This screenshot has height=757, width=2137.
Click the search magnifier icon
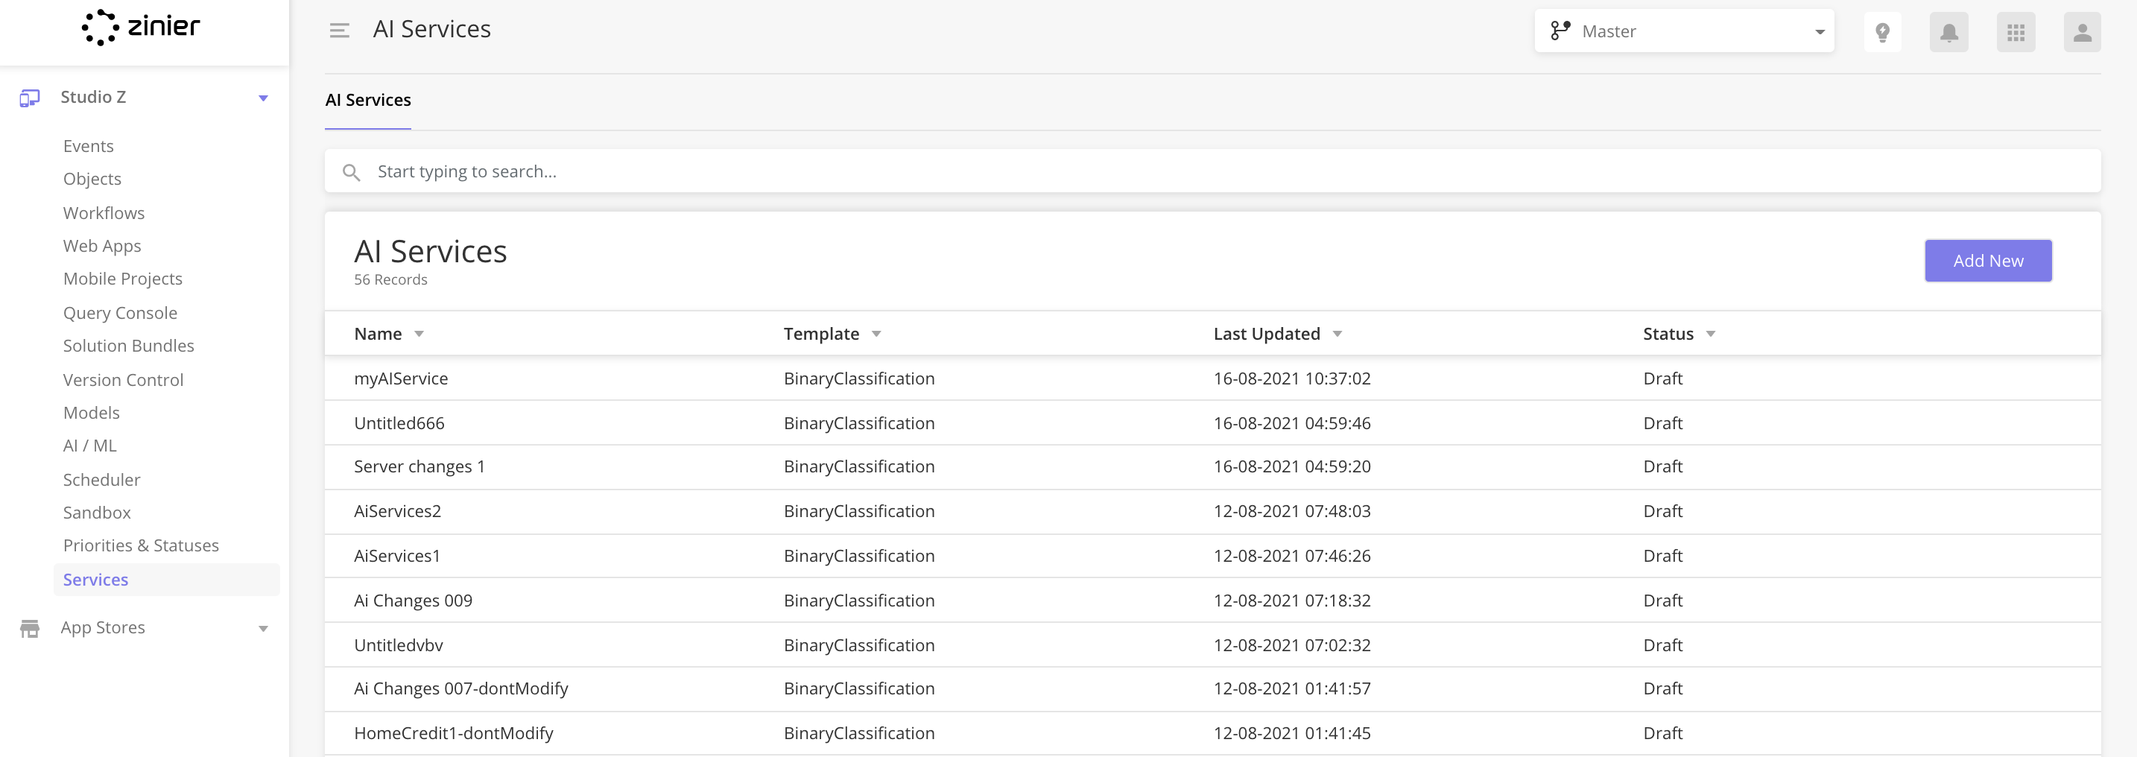click(352, 171)
